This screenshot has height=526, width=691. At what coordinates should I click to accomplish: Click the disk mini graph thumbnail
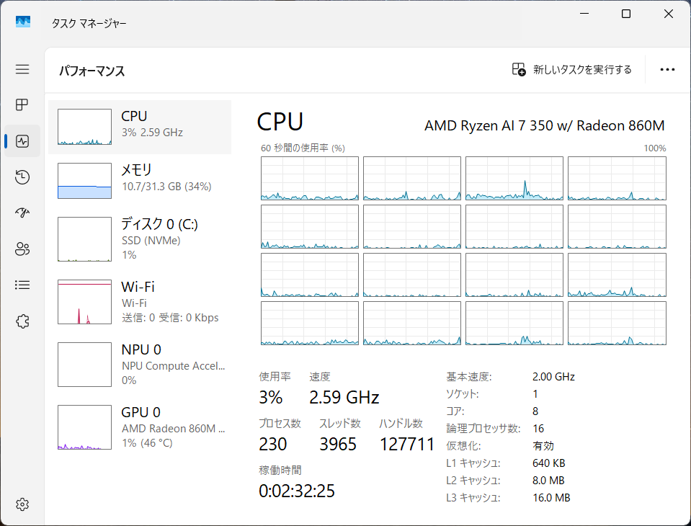(84, 239)
